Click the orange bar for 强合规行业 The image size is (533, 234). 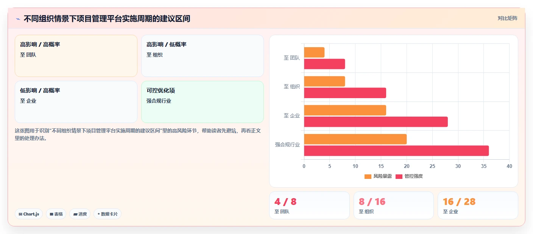coord(355,139)
